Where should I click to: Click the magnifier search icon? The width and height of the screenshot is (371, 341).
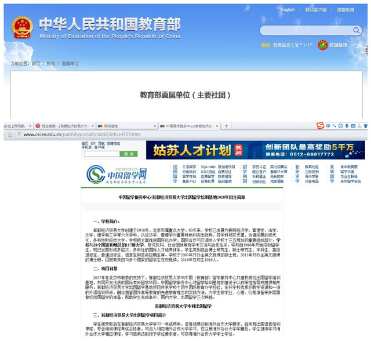click(355, 30)
